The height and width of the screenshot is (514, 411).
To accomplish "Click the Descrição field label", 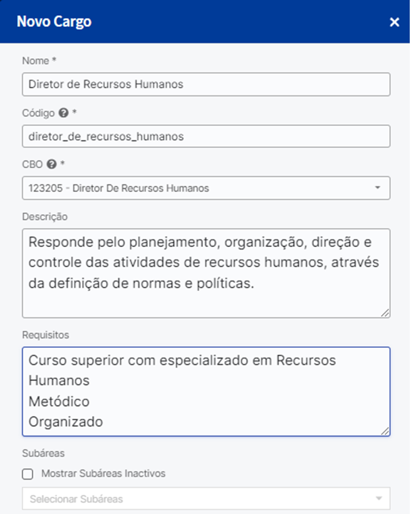I will pos(44,216).
